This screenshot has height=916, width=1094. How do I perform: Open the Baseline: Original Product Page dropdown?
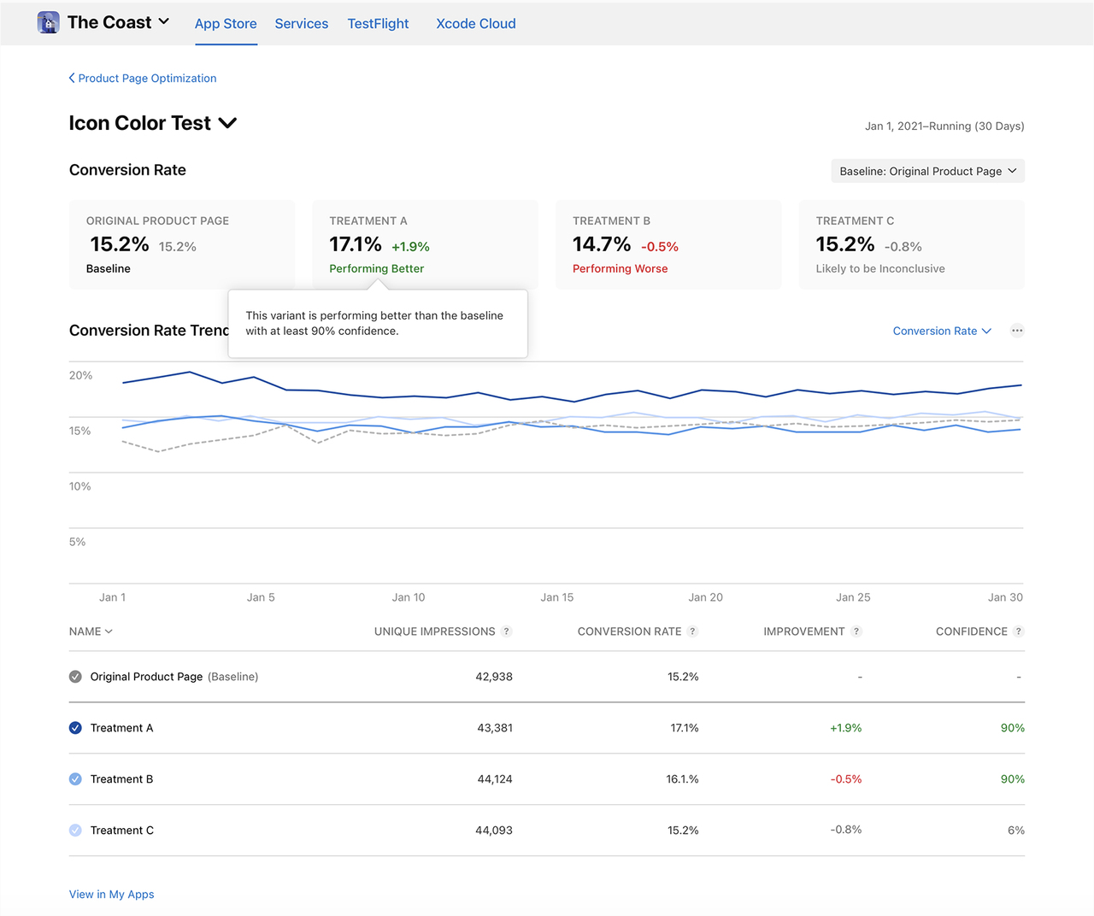(926, 171)
